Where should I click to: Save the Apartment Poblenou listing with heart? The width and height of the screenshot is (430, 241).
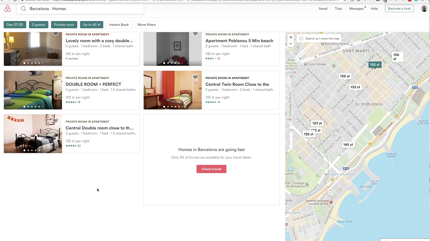[196, 34]
